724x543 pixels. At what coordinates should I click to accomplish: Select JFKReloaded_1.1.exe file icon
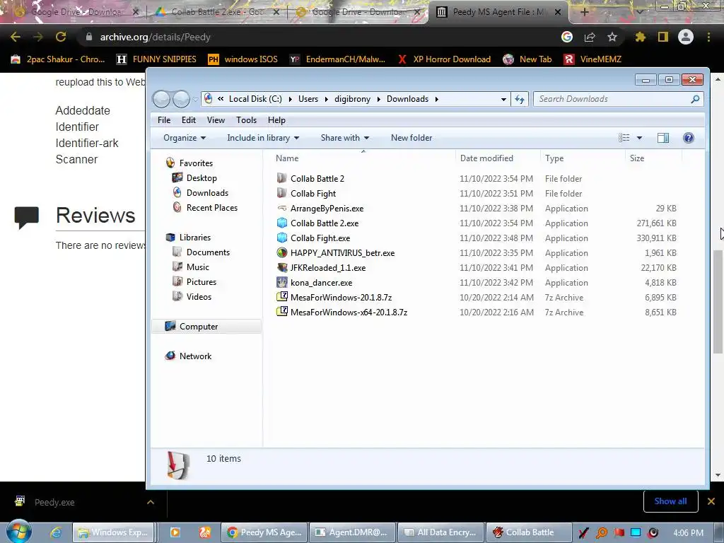tap(281, 267)
